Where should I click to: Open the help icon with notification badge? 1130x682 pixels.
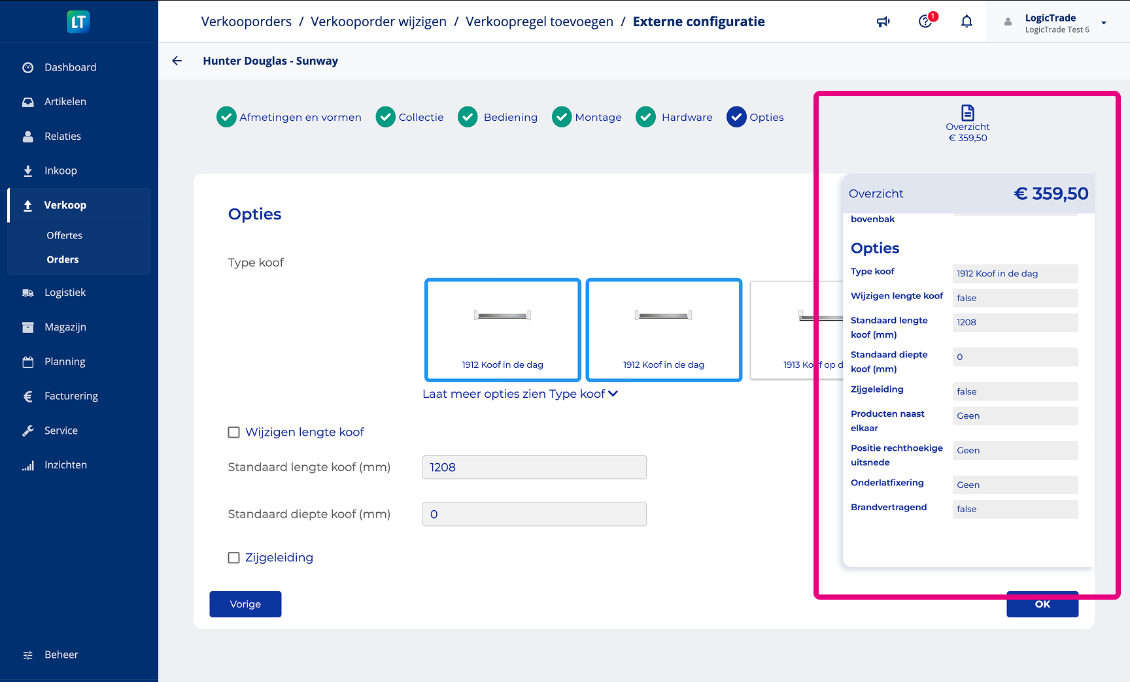(925, 22)
